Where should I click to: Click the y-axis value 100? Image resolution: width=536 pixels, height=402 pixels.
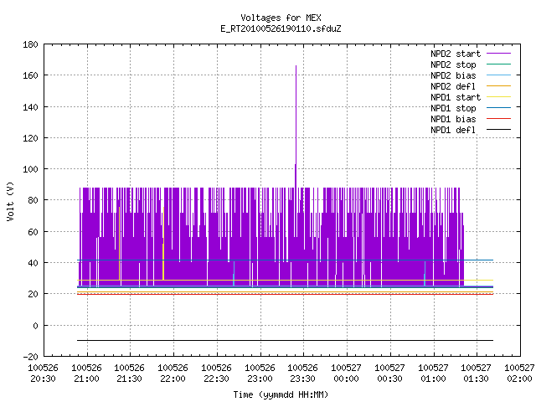pos(30,169)
